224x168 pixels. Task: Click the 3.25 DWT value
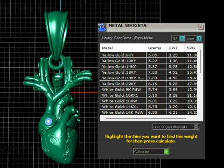click(x=173, y=55)
